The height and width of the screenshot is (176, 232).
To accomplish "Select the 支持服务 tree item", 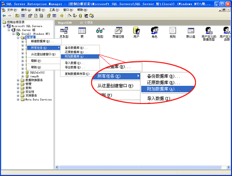I will [31, 96].
